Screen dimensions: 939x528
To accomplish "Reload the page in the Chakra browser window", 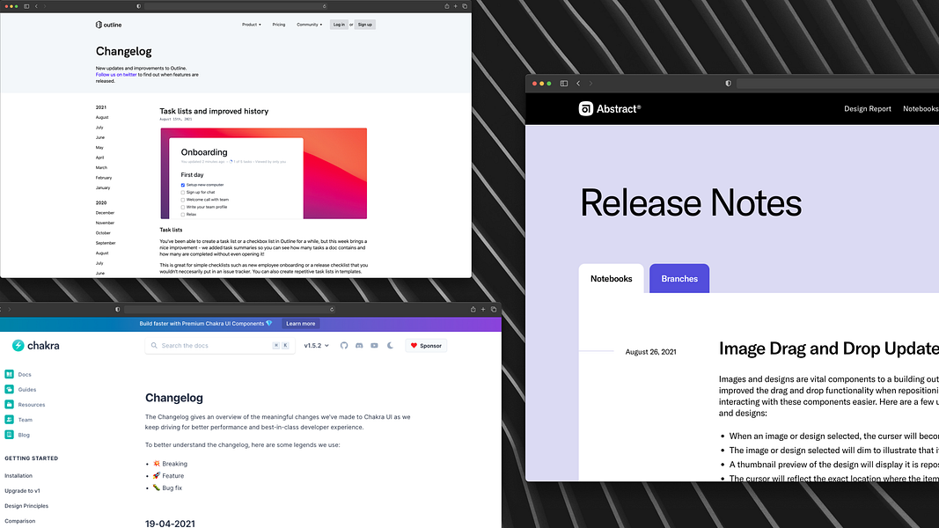I will [x=332, y=310].
